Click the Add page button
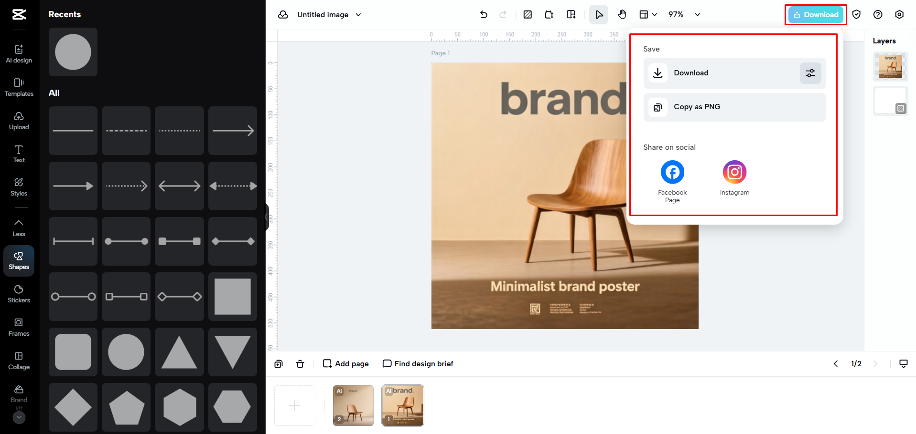This screenshot has height=434, width=916. 346,364
